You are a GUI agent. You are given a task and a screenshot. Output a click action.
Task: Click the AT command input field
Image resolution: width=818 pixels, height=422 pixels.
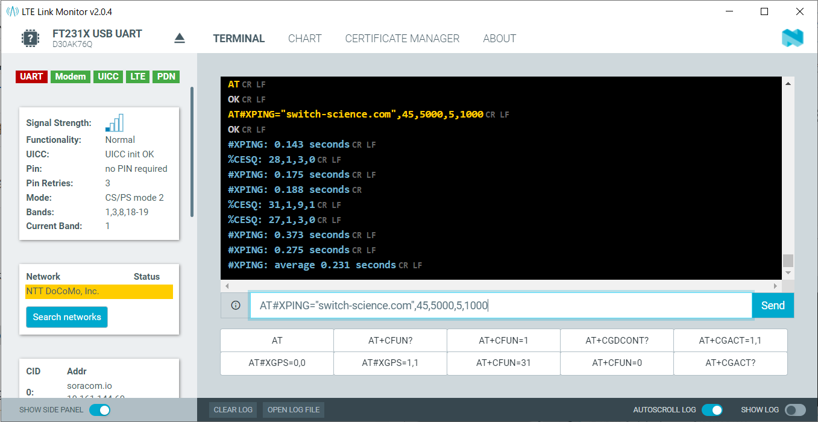click(500, 306)
